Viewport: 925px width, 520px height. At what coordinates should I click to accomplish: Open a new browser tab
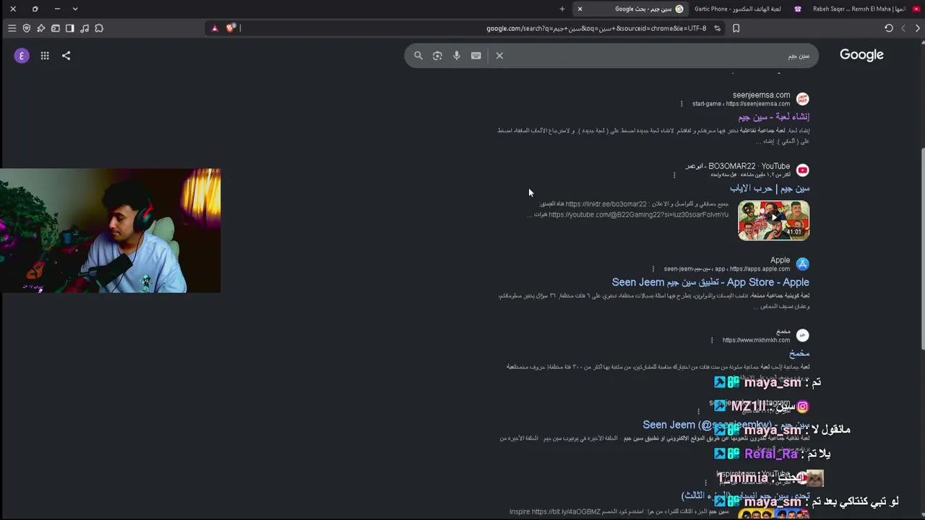pyautogui.click(x=562, y=9)
